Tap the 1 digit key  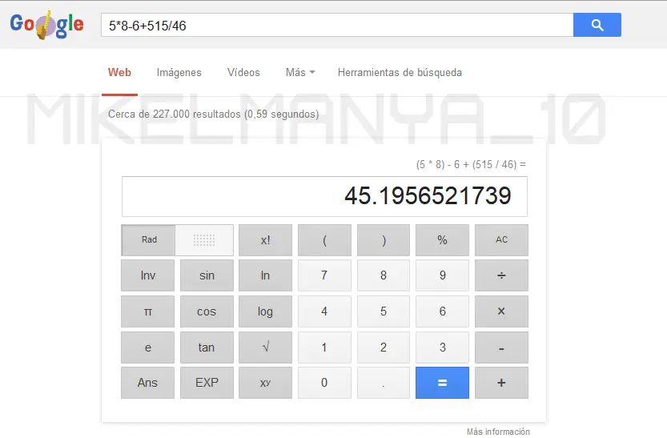(324, 348)
